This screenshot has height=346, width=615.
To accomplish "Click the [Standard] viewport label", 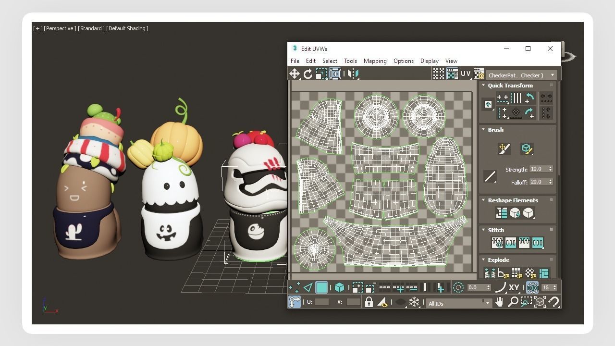I will pyautogui.click(x=91, y=28).
